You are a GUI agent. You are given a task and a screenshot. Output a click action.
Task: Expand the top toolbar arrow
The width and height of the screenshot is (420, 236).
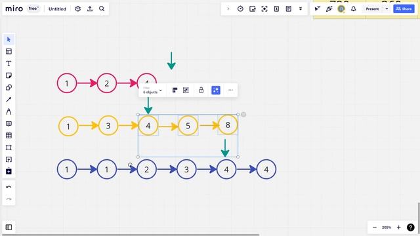pos(228,9)
